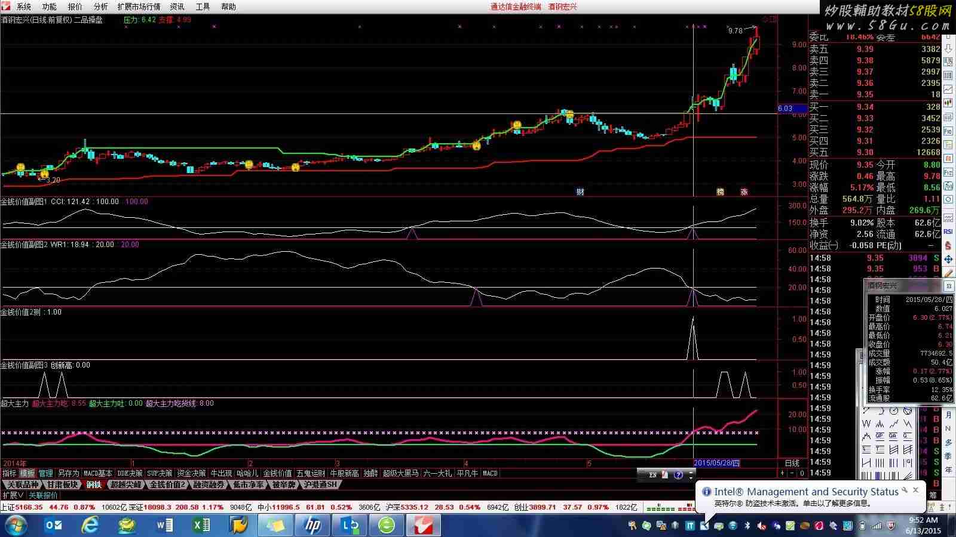Expand the 扩展 dropdown
This screenshot has width=956, height=537.
(x=13, y=495)
